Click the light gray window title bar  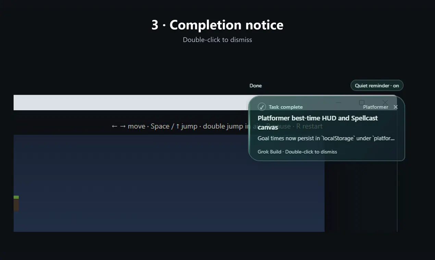pyautogui.click(x=131, y=103)
